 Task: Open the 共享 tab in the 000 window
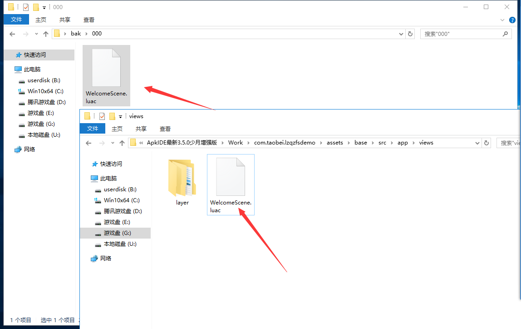[x=65, y=20]
